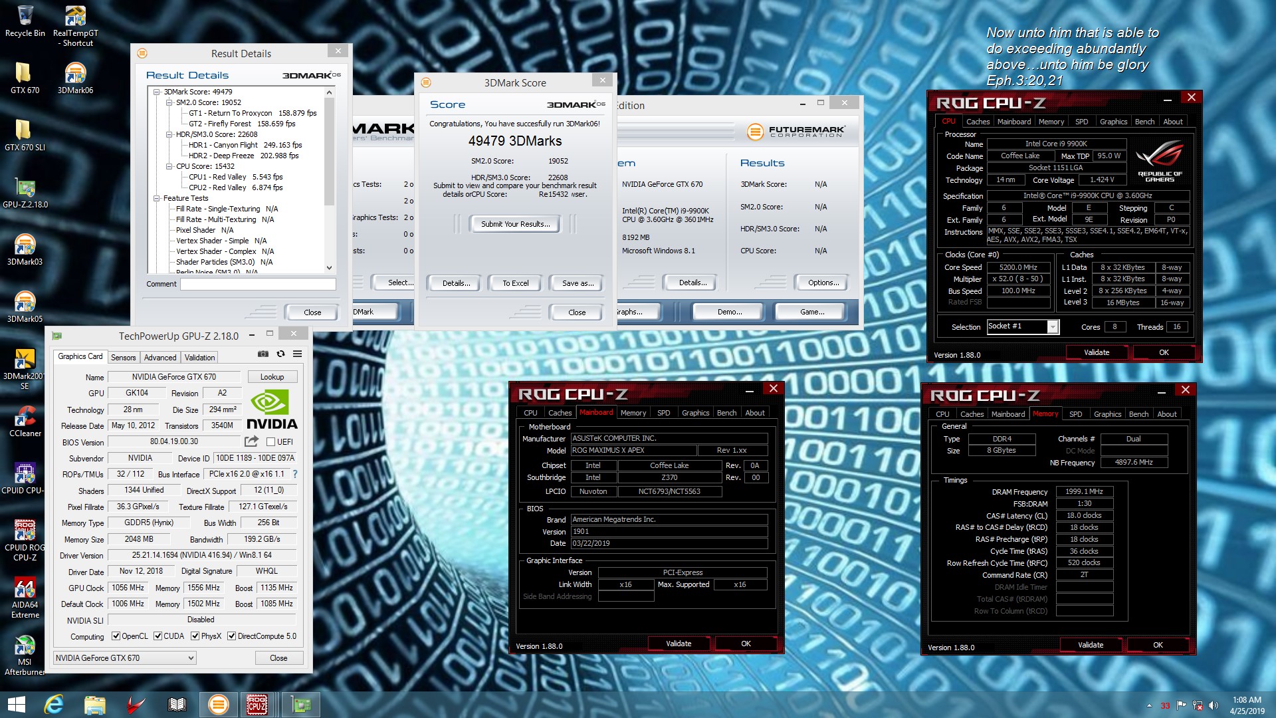Switch to GPU-Z Validation tab

click(199, 358)
